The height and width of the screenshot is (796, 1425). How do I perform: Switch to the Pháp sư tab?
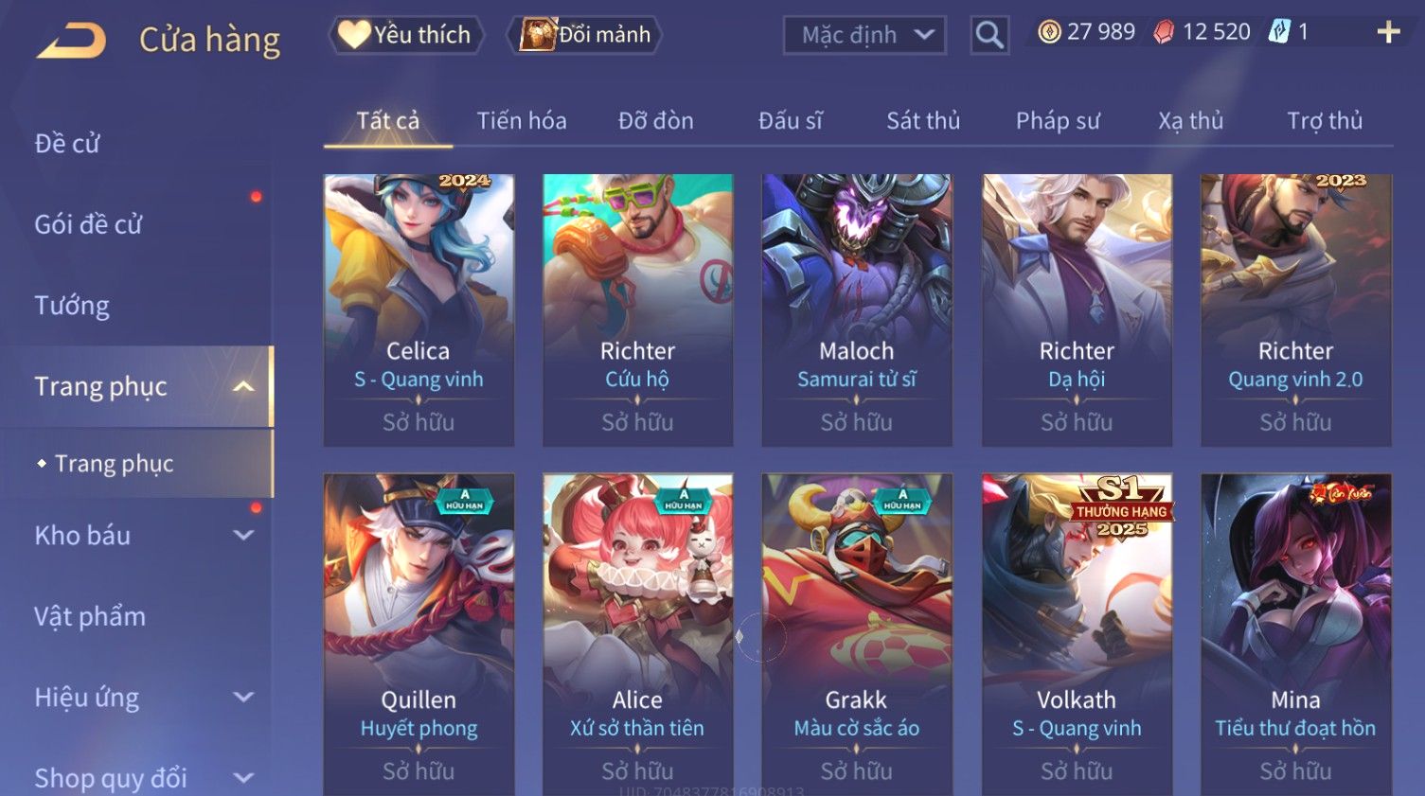(x=1058, y=121)
